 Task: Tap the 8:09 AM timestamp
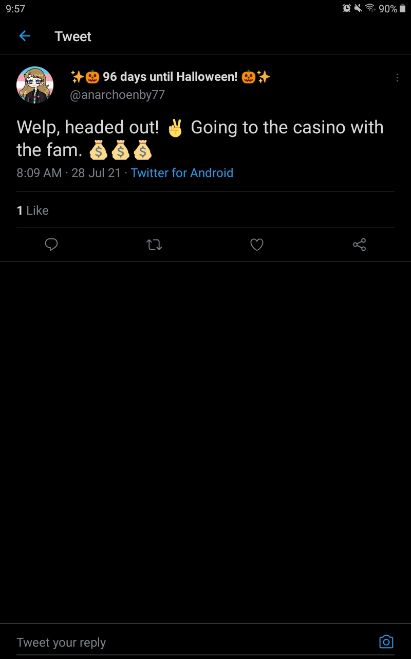[39, 173]
